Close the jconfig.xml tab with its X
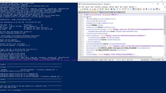Screen dimensions: 166x93 pyautogui.click(x=99, y=12)
